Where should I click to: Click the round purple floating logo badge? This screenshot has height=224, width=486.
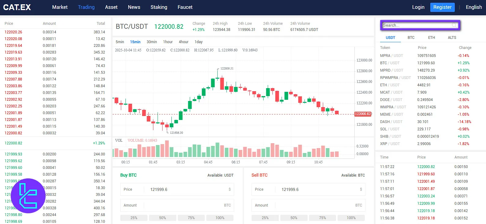click(x=28, y=196)
